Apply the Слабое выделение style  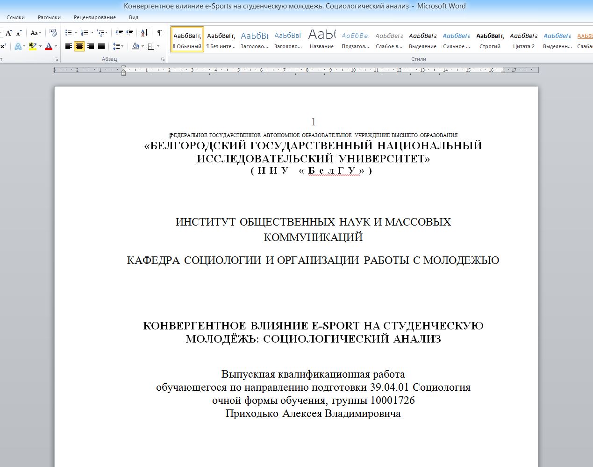[389, 39]
